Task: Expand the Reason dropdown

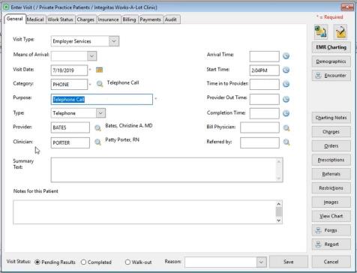Action: click(x=261, y=262)
